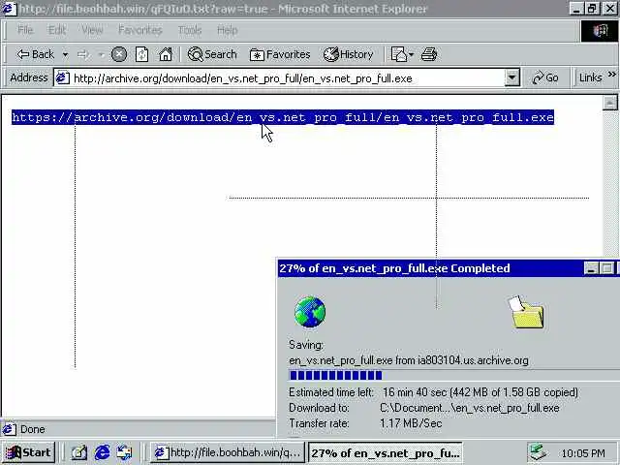Expand the Links toolbar chevron

[x=612, y=74]
